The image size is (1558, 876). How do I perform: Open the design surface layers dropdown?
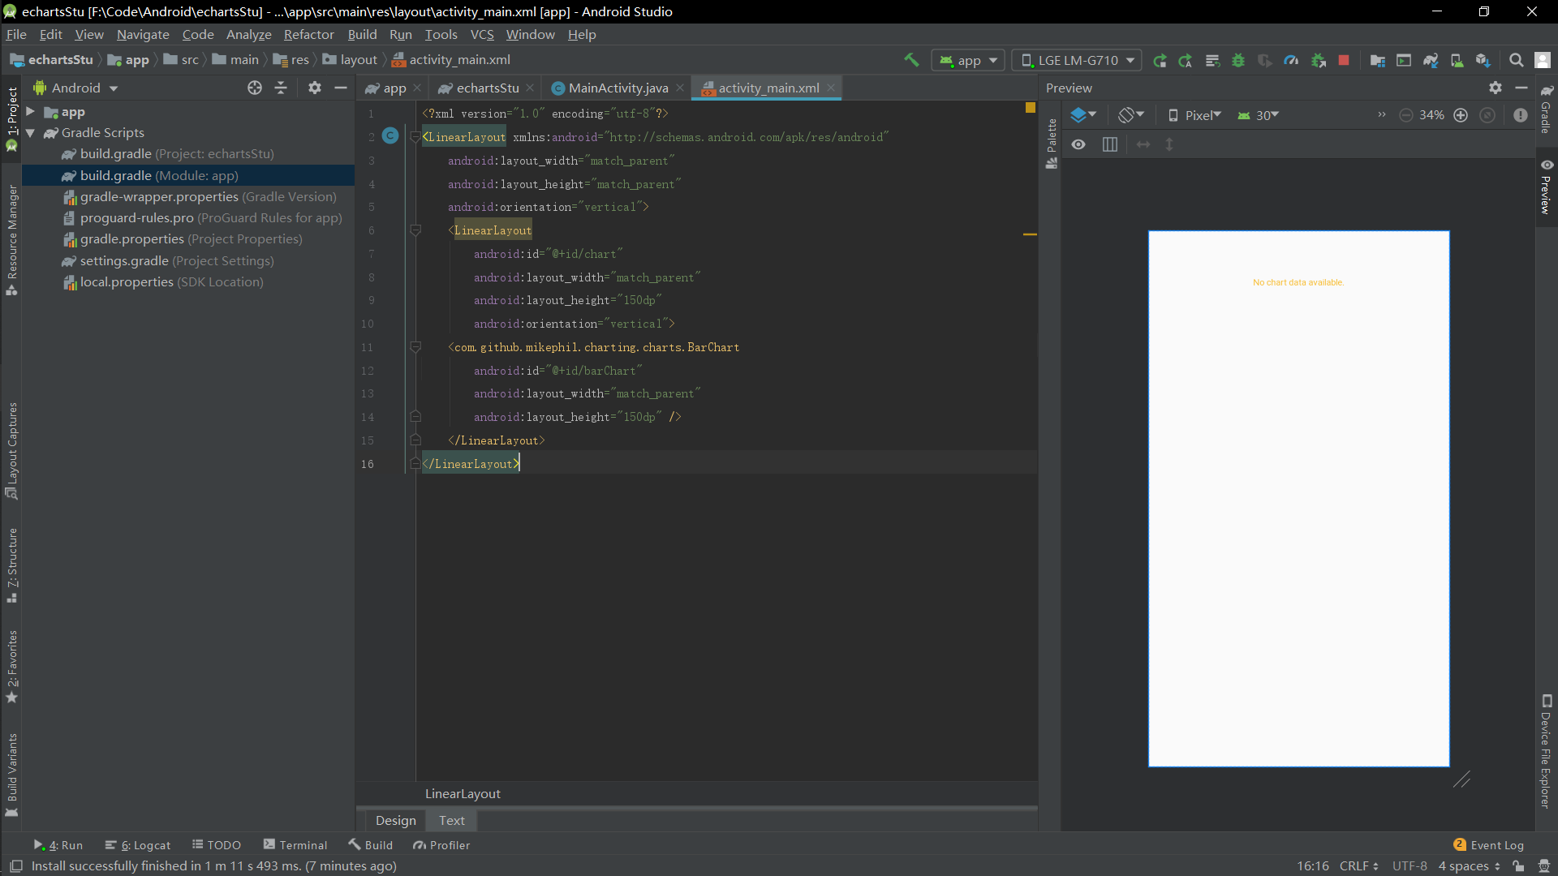point(1083,115)
